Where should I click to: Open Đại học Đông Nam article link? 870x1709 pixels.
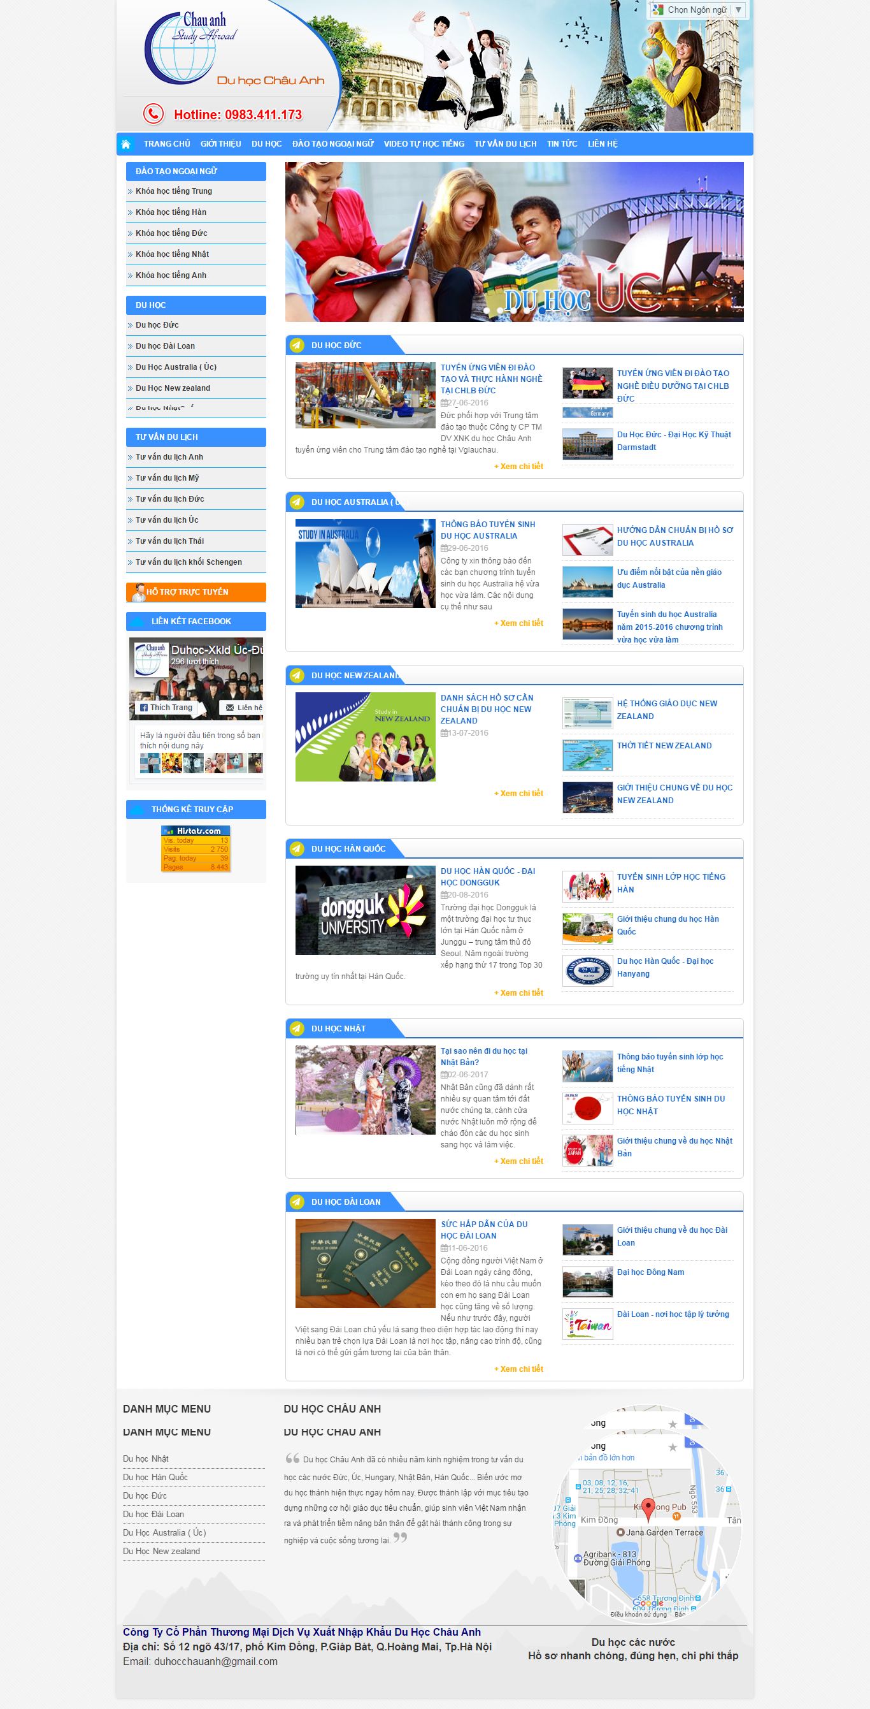click(650, 1272)
